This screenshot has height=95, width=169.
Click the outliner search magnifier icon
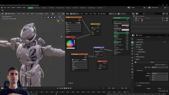[x=144, y=14]
